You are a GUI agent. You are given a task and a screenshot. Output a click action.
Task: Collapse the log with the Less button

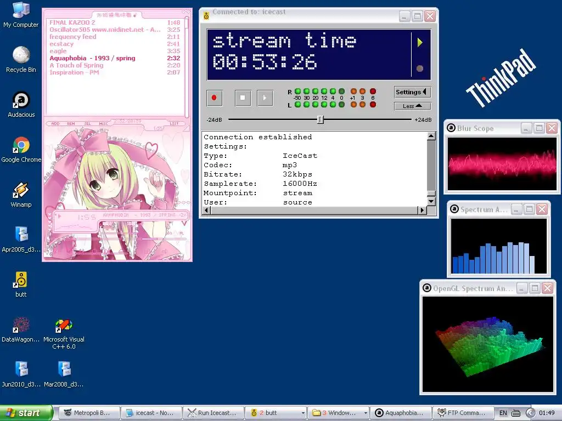coord(412,106)
